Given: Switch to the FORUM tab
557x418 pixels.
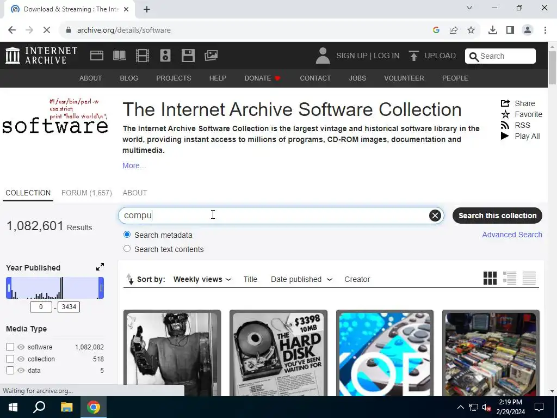Looking at the screenshot, I should point(86,193).
